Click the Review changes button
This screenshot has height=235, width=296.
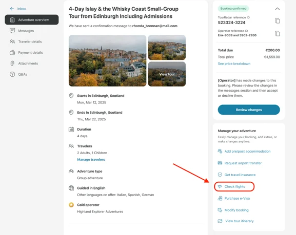coord(249,110)
